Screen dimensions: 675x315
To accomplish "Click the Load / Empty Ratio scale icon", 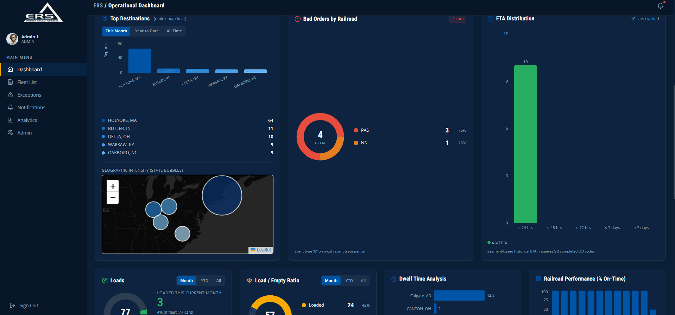I will [x=250, y=281].
